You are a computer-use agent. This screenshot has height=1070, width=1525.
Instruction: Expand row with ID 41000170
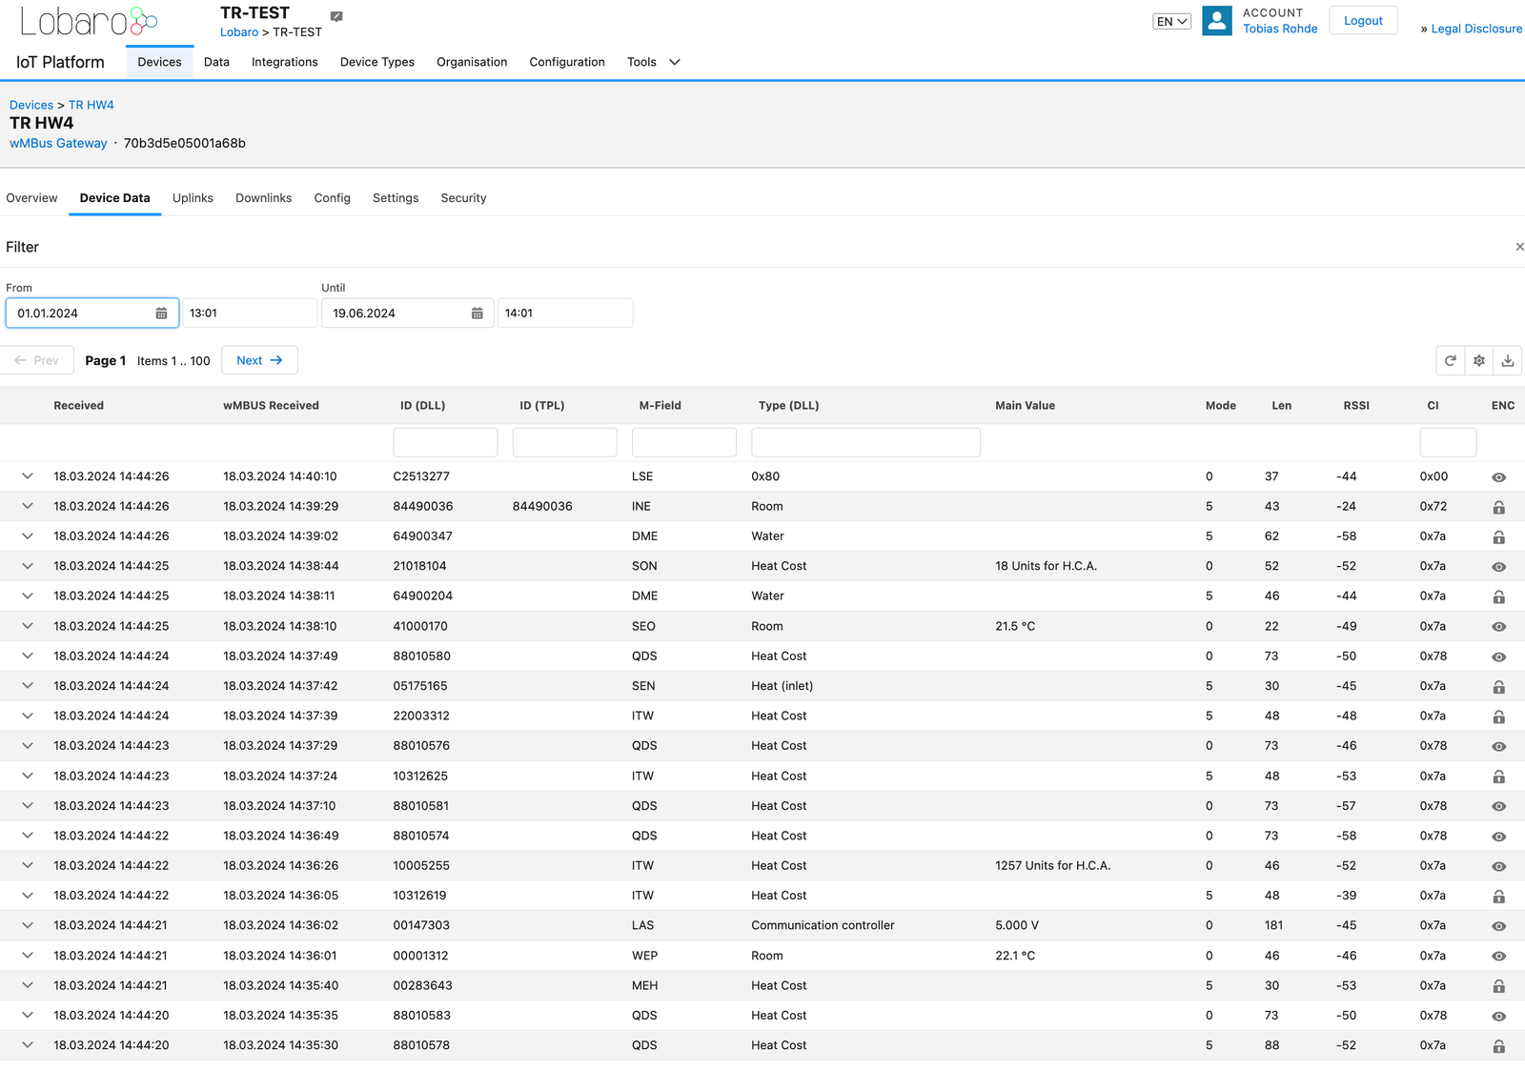click(x=28, y=626)
